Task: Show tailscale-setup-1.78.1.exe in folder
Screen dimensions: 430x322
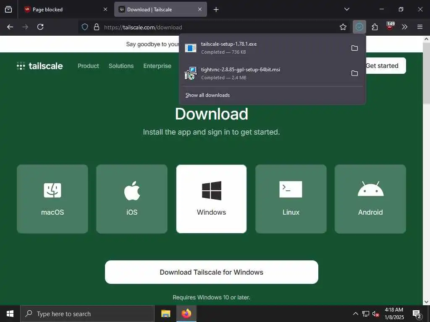Action: click(354, 48)
